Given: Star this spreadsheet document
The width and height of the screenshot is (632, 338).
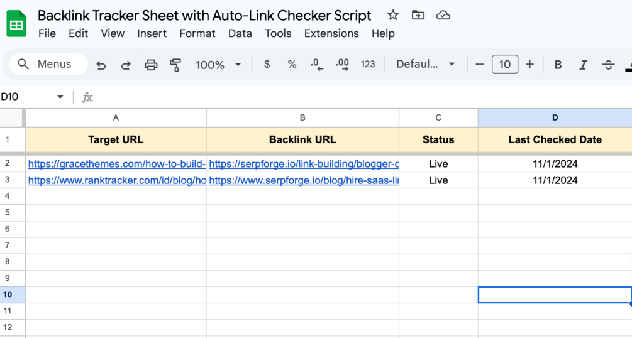Looking at the screenshot, I should click(393, 15).
